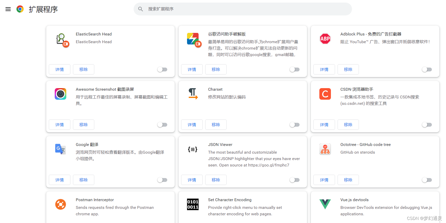Enable the Awesome Screenshot toggle
This screenshot has height=223, width=446.
coord(162,125)
